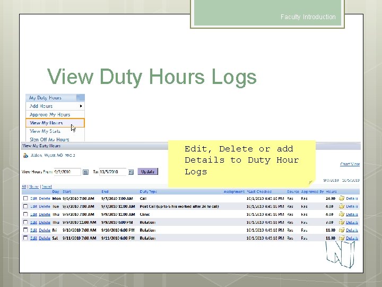Click the details folder icon in the Post Call row
382x287 pixels.
(342, 206)
